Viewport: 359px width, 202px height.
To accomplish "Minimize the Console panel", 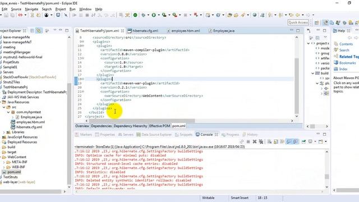I will point(318,134).
